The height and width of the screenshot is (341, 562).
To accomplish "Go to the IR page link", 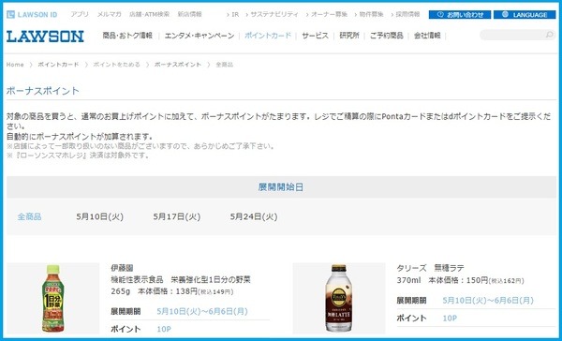I will click(x=235, y=14).
